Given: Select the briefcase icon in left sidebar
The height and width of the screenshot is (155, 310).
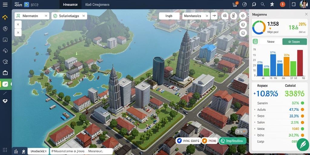Looking at the screenshot, I should [x=5, y=73].
